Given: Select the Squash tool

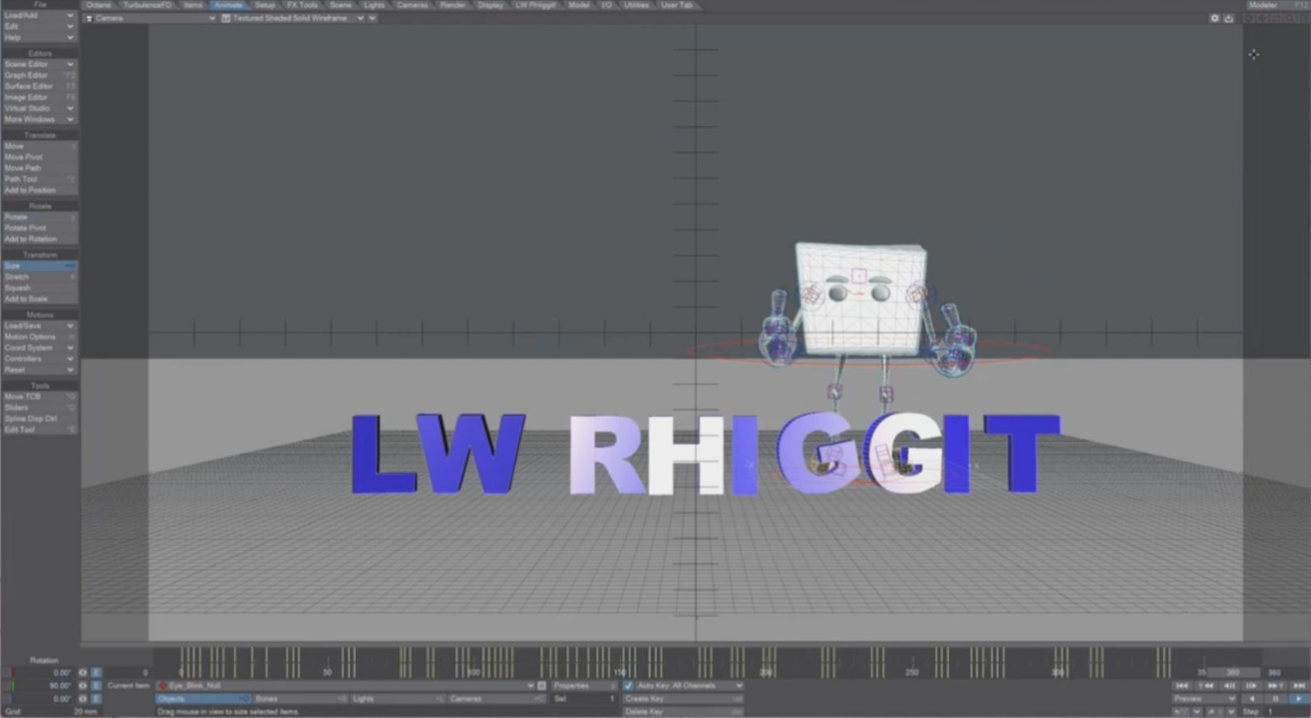Looking at the screenshot, I should tap(39, 288).
